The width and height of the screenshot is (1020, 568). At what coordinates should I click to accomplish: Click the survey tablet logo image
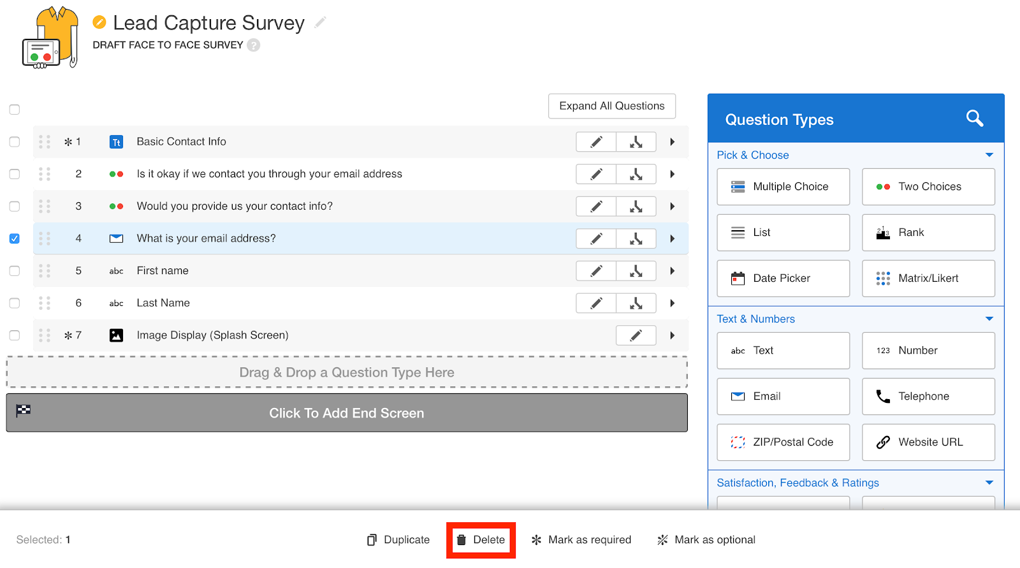[x=50, y=38]
